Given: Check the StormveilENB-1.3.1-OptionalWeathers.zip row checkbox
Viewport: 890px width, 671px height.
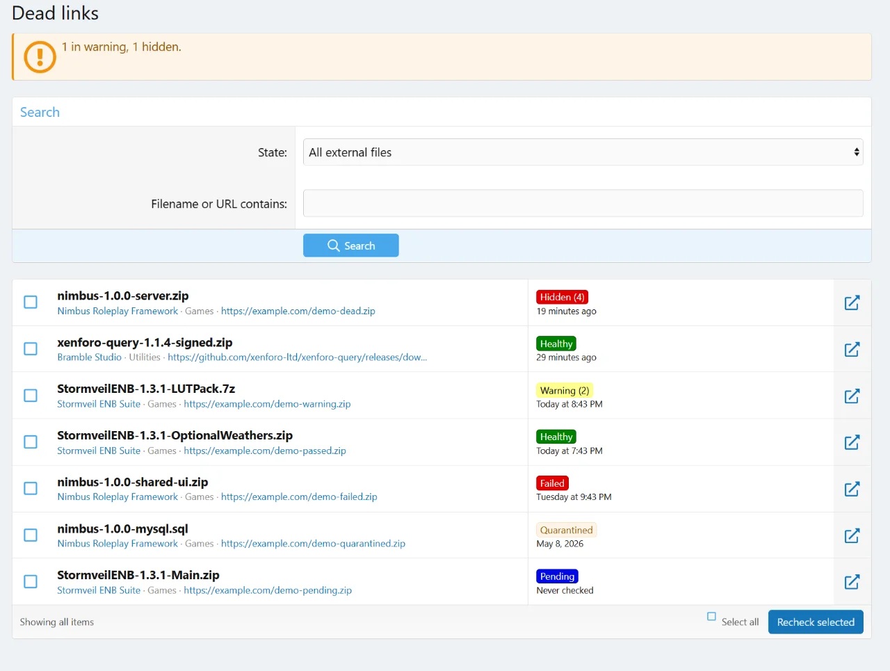Looking at the screenshot, I should [31, 442].
